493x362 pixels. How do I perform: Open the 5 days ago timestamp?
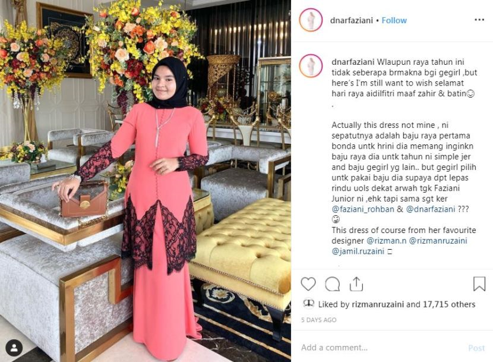318,320
